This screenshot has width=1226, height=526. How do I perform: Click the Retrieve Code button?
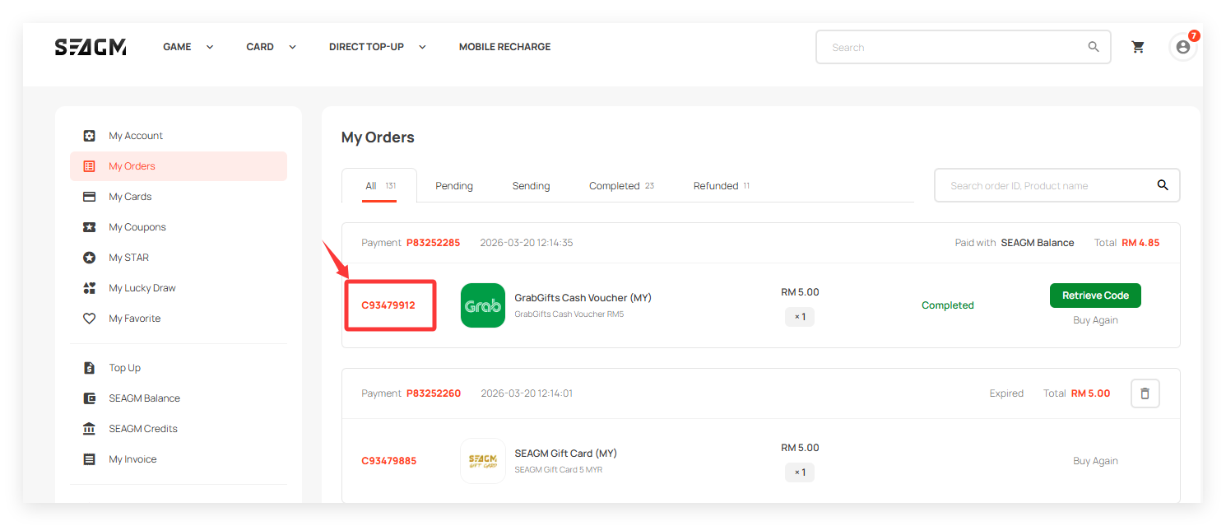1094,296
